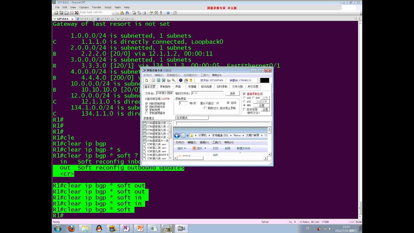
Task: Open the 显示 dropdown arrow in Explorer
Action: [205, 148]
